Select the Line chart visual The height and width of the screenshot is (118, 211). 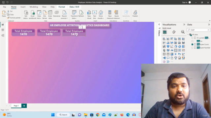pos(164,43)
